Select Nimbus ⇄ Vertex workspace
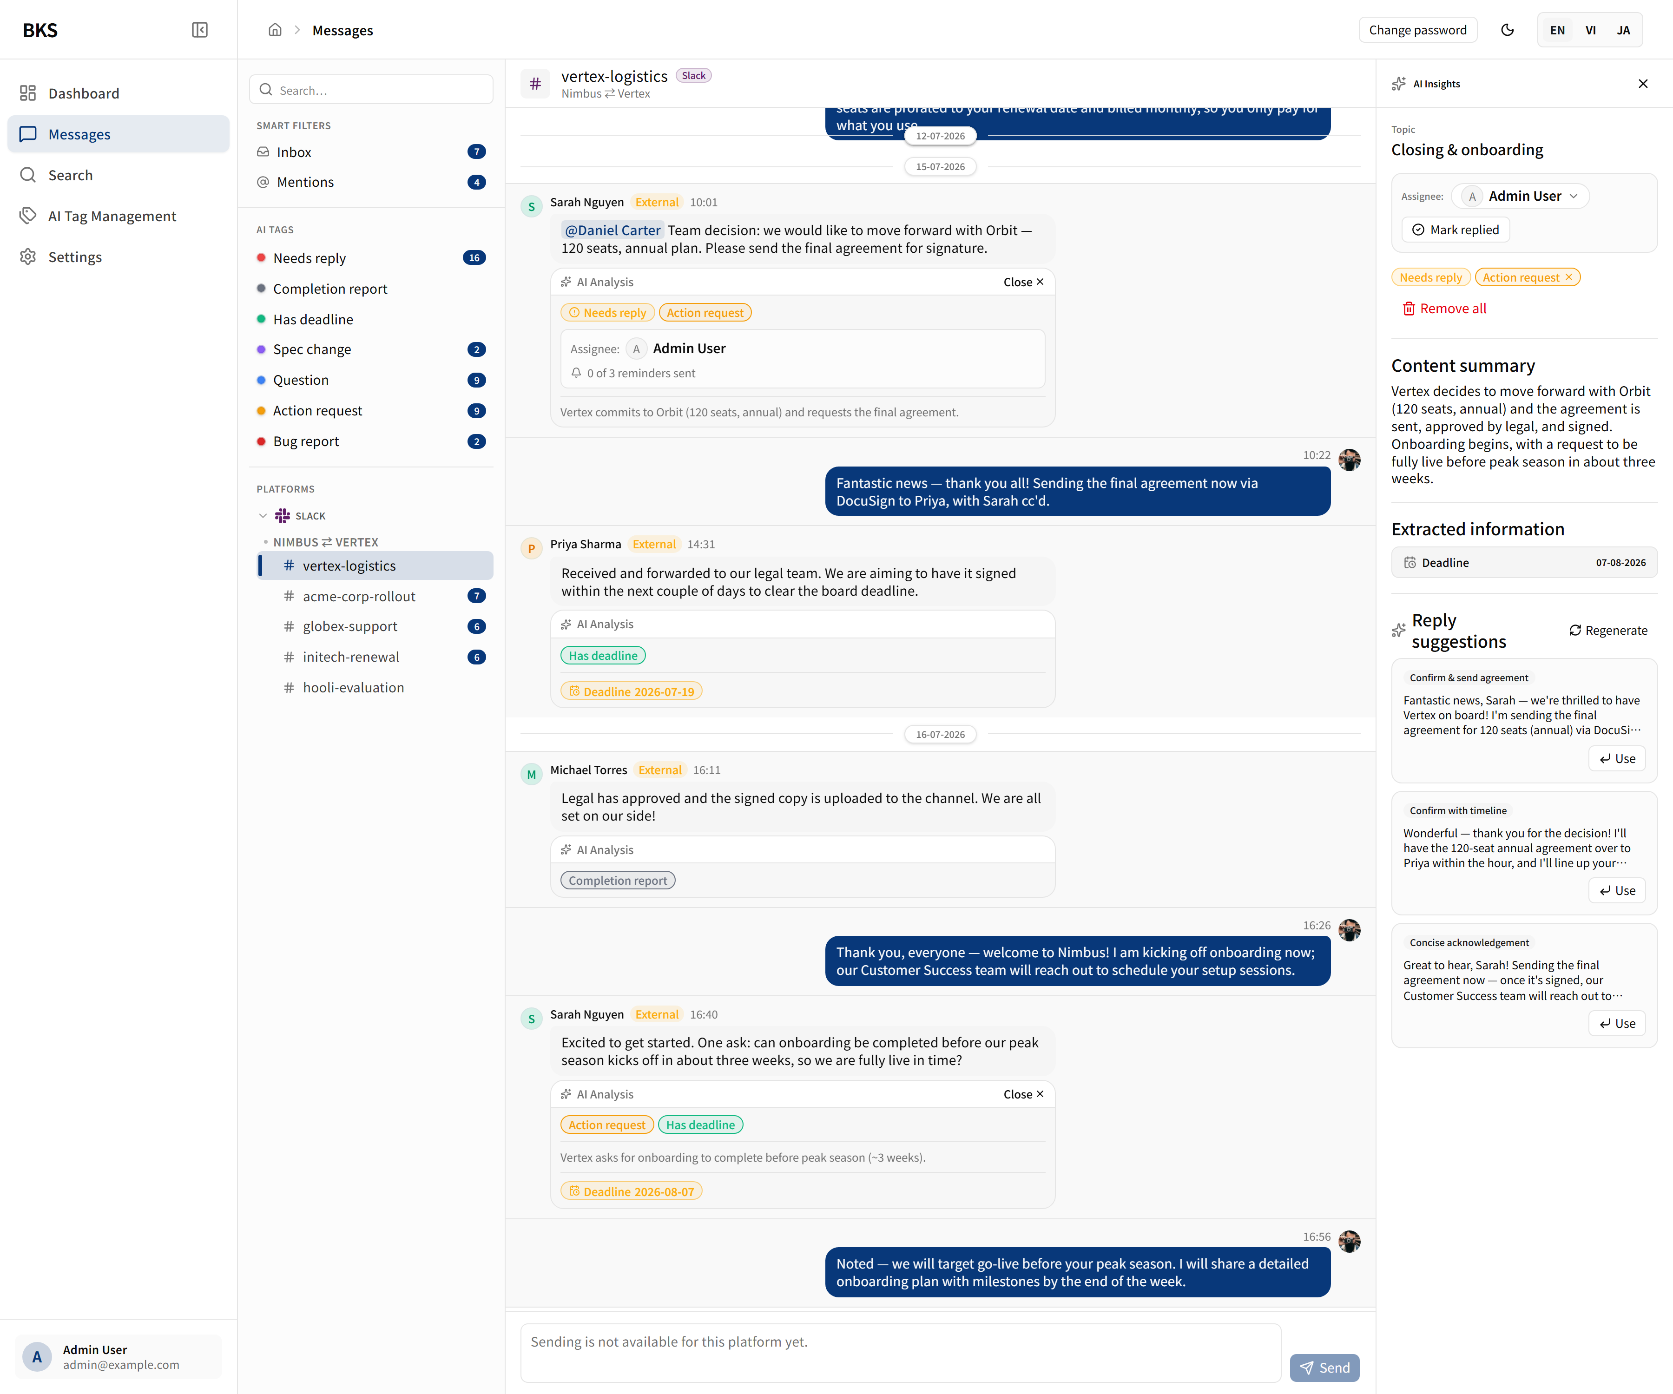The height and width of the screenshot is (1394, 1673). pos(326,542)
